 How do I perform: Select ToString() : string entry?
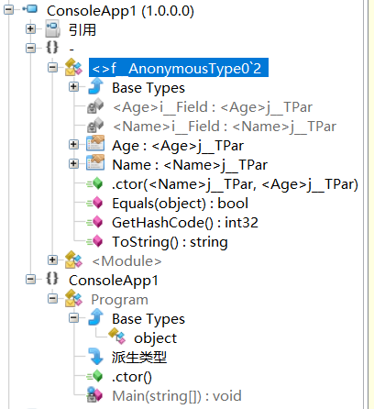pyautogui.click(x=170, y=242)
